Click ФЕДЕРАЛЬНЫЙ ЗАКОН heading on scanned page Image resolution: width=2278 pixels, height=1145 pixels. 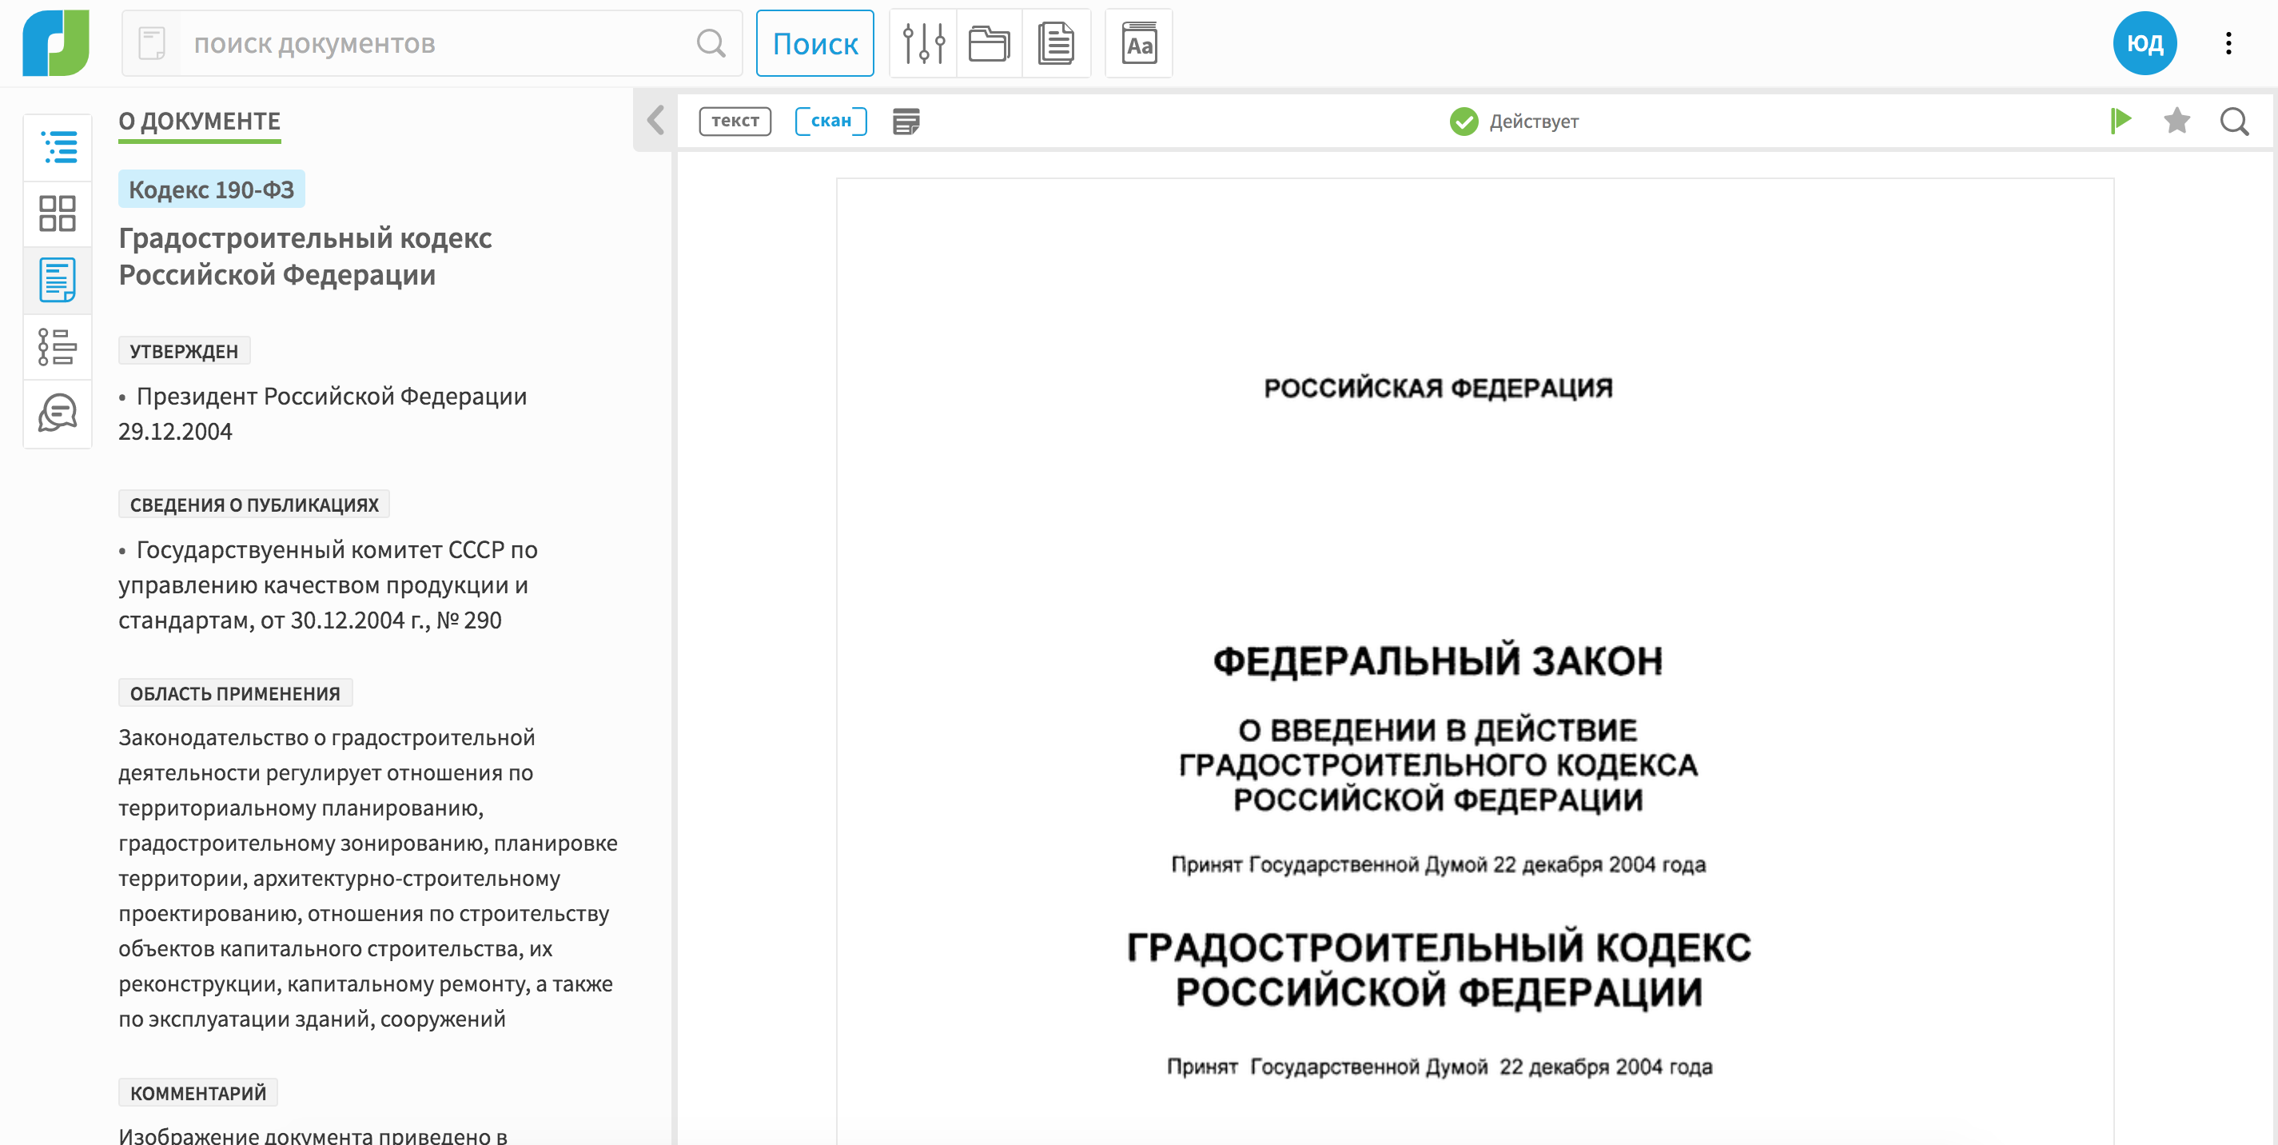click(x=1438, y=661)
